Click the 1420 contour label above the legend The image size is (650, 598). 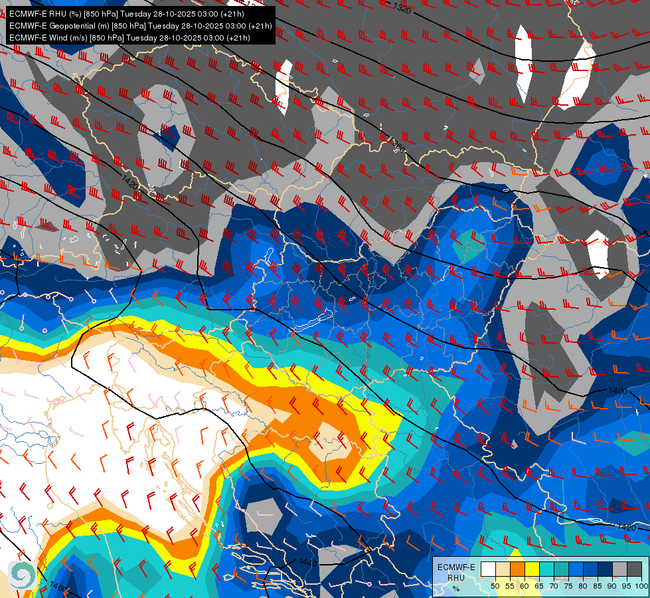[626, 527]
